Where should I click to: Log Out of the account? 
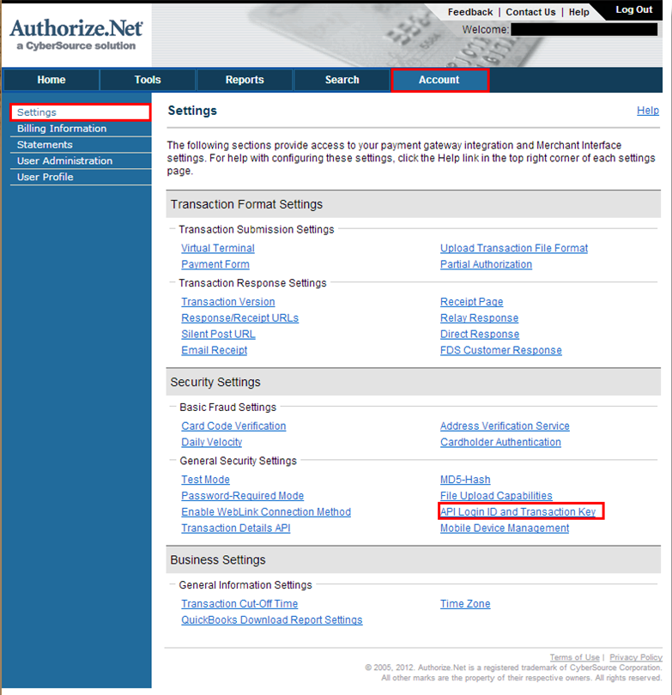tap(634, 9)
